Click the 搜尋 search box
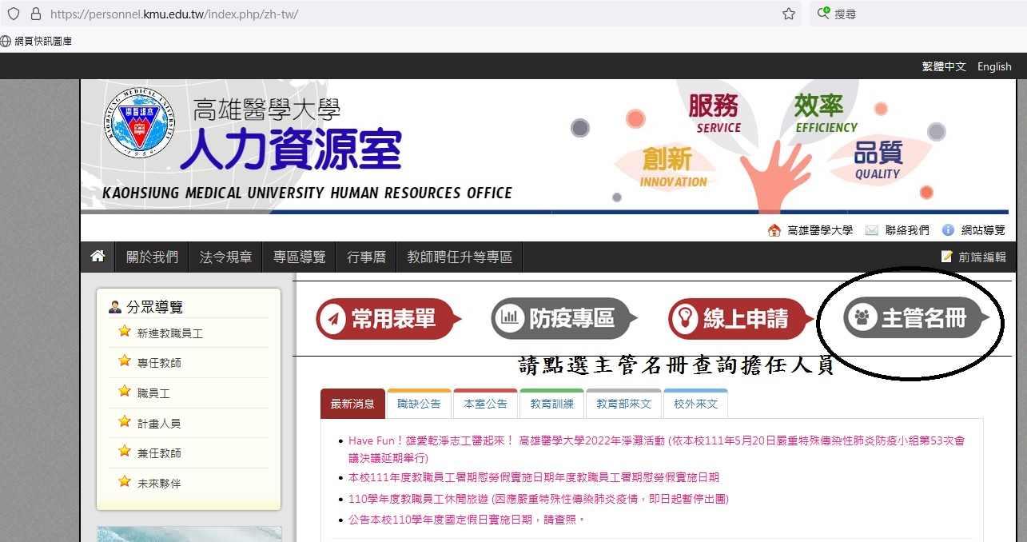Viewport: 1027px width, 542px height. tap(919, 14)
